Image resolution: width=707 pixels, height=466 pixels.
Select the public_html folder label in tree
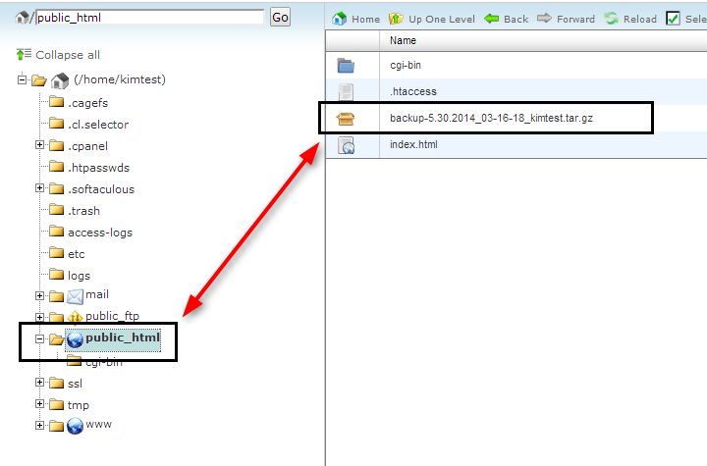[123, 338]
